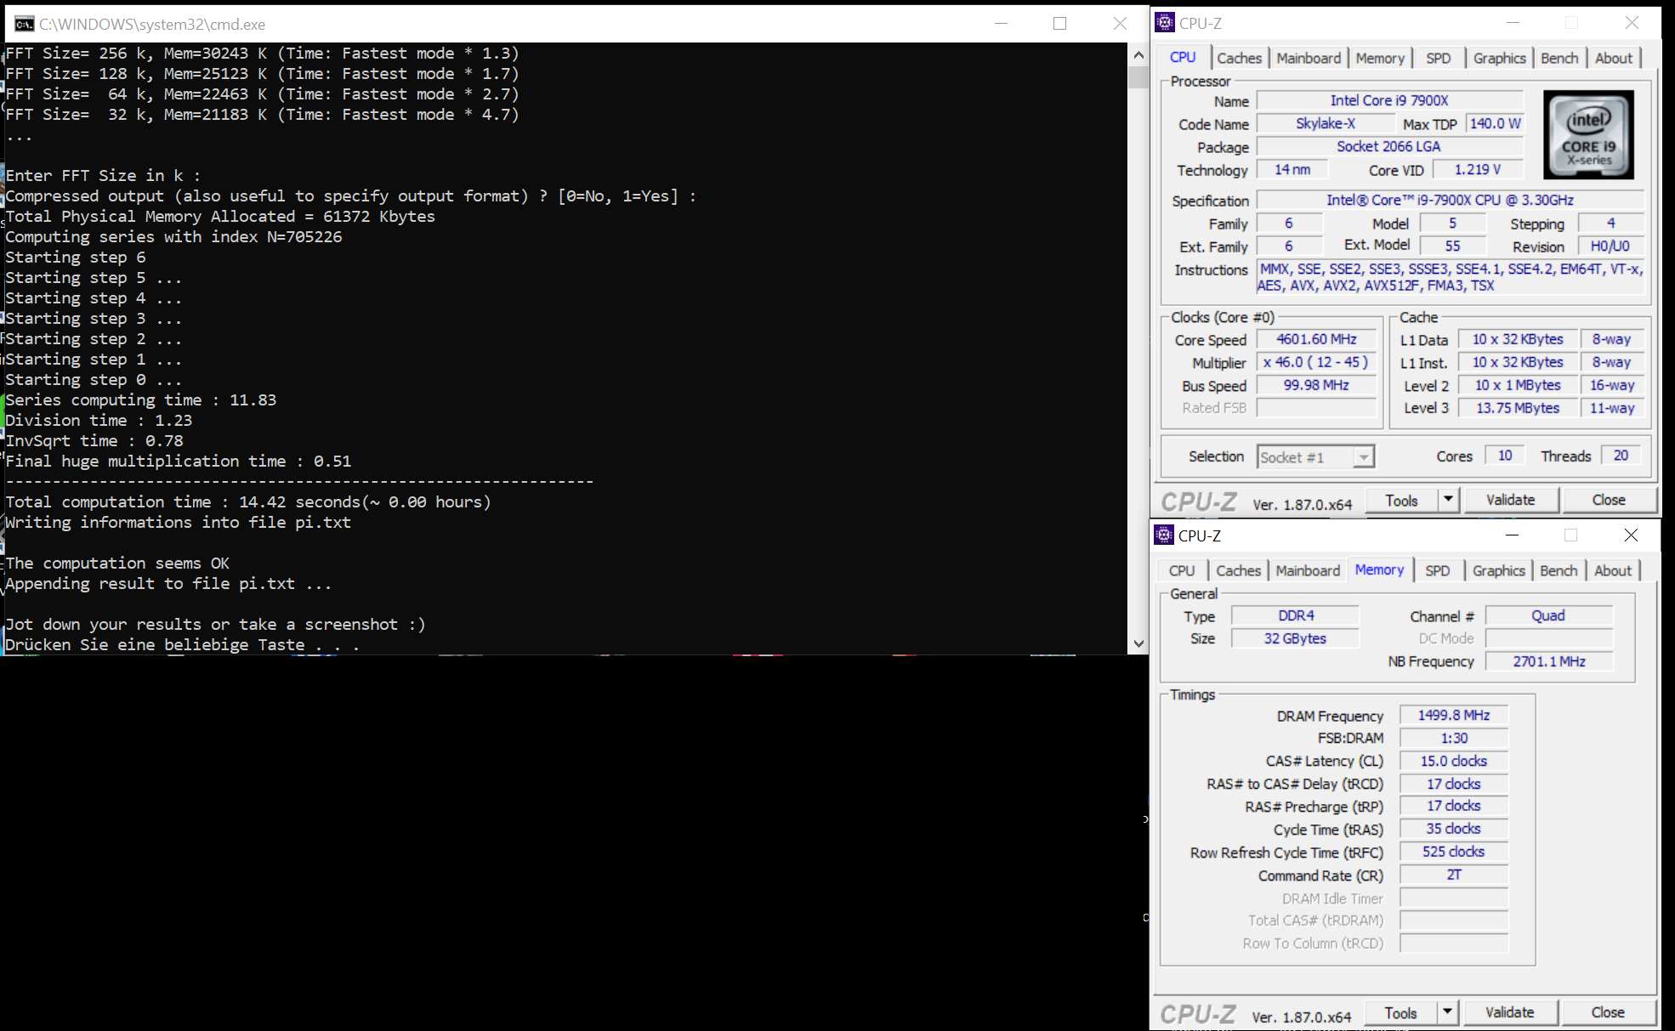Screen dimensions: 1675x1031
Task: Click the Core Speed 4601.60 MHz value
Action: click(1316, 339)
